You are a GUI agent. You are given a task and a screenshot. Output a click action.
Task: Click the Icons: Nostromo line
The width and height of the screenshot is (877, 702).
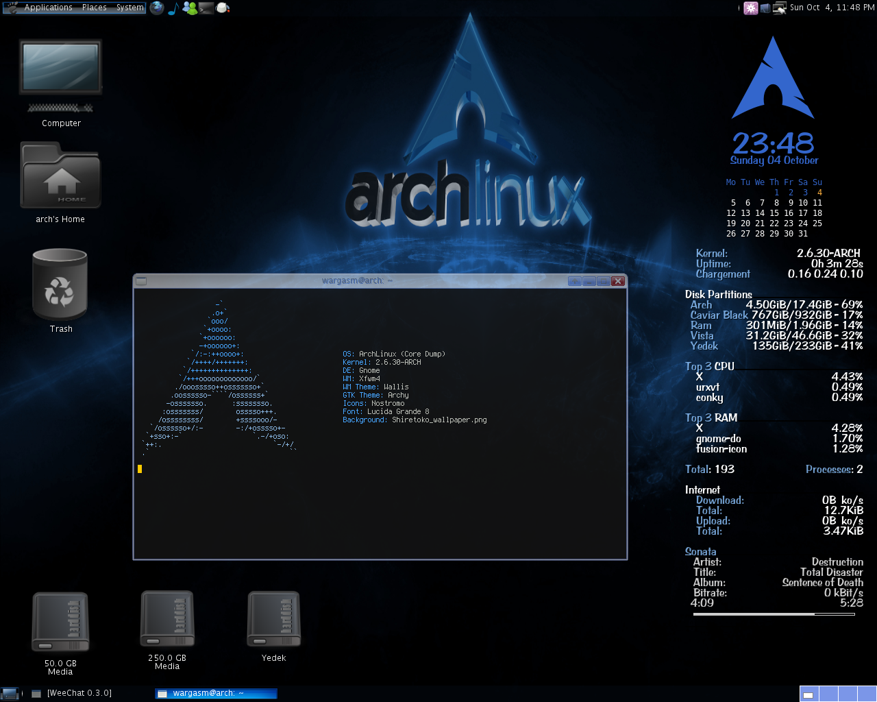click(373, 404)
